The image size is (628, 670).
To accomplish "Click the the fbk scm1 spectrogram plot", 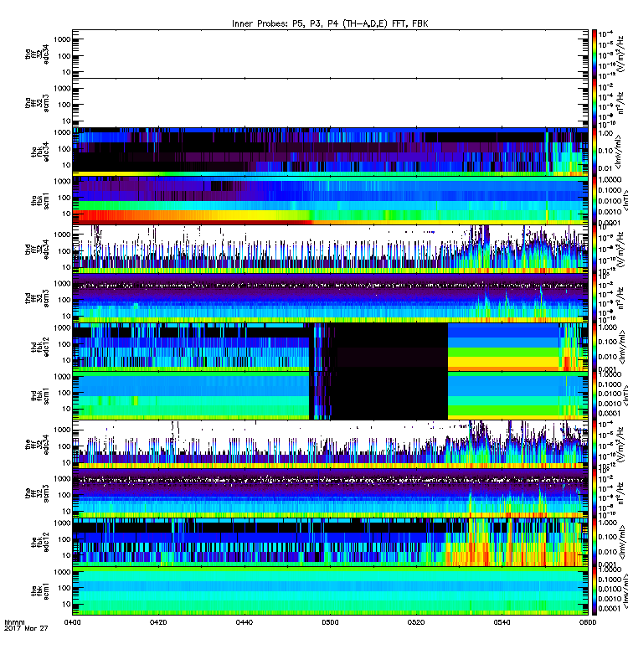I will (x=330, y=591).
